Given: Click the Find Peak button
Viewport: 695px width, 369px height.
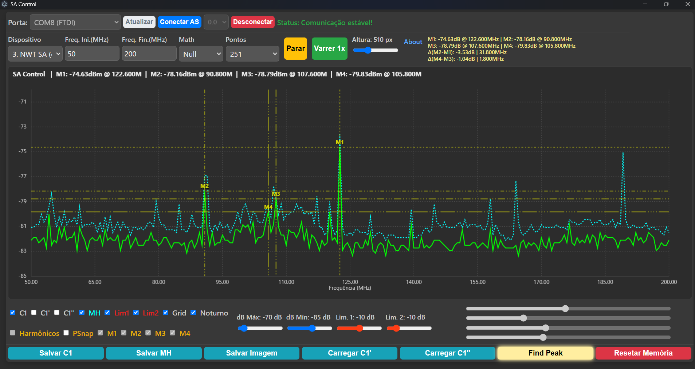Looking at the screenshot, I should point(545,353).
